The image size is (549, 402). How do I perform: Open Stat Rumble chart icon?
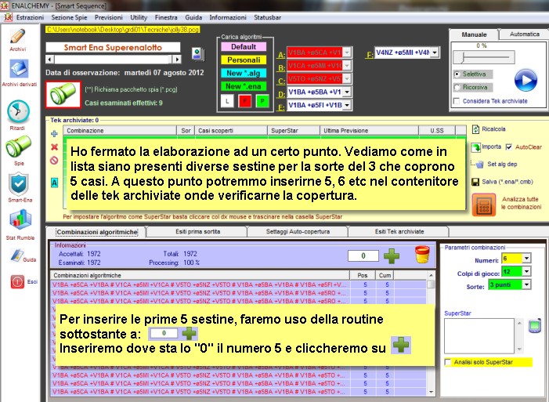tap(20, 220)
